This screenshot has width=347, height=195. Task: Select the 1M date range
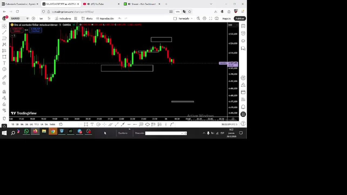22,124
